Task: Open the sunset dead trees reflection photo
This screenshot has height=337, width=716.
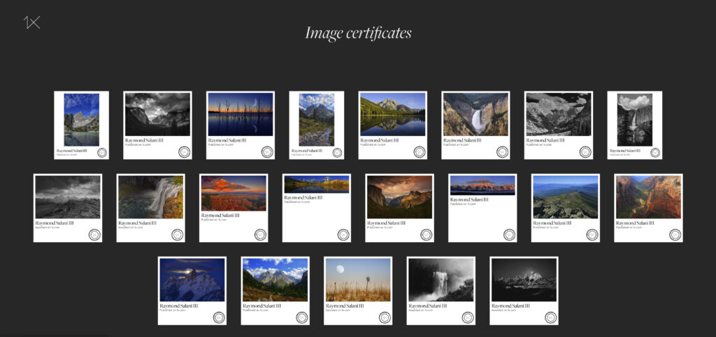Action: point(240,114)
